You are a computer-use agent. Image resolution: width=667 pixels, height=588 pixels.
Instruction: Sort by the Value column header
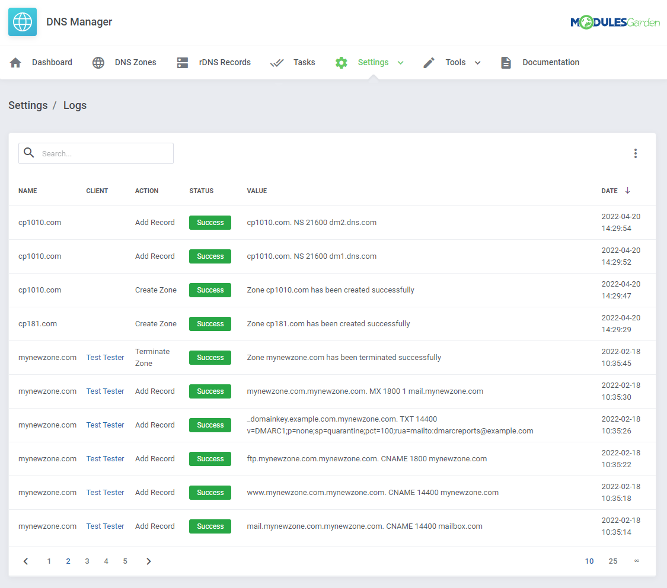click(x=257, y=191)
